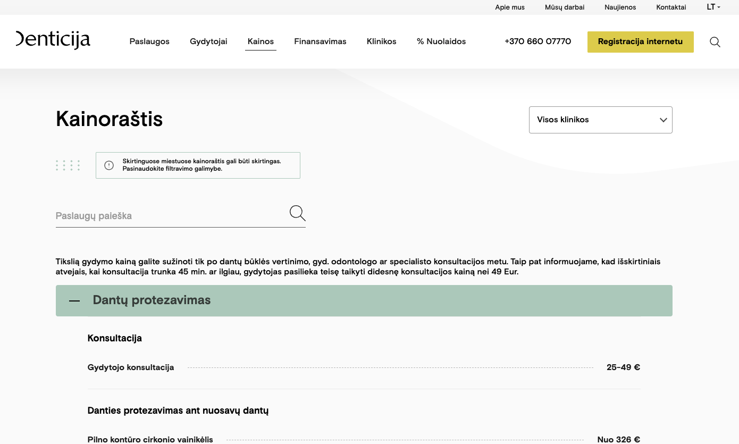This screenshot has height=444, width=739.
Task: Open the site search magnifier icon in header
Action: [x=715, y=42]
